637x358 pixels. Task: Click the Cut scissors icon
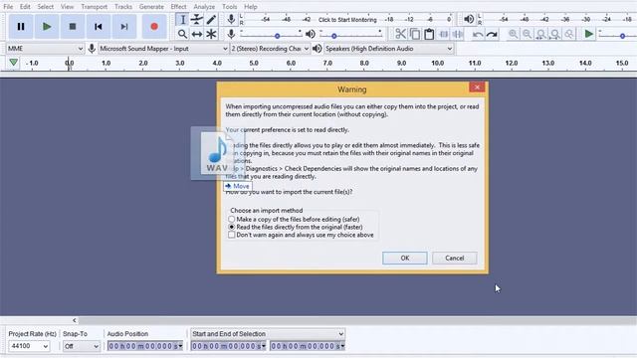click(400, 34)
